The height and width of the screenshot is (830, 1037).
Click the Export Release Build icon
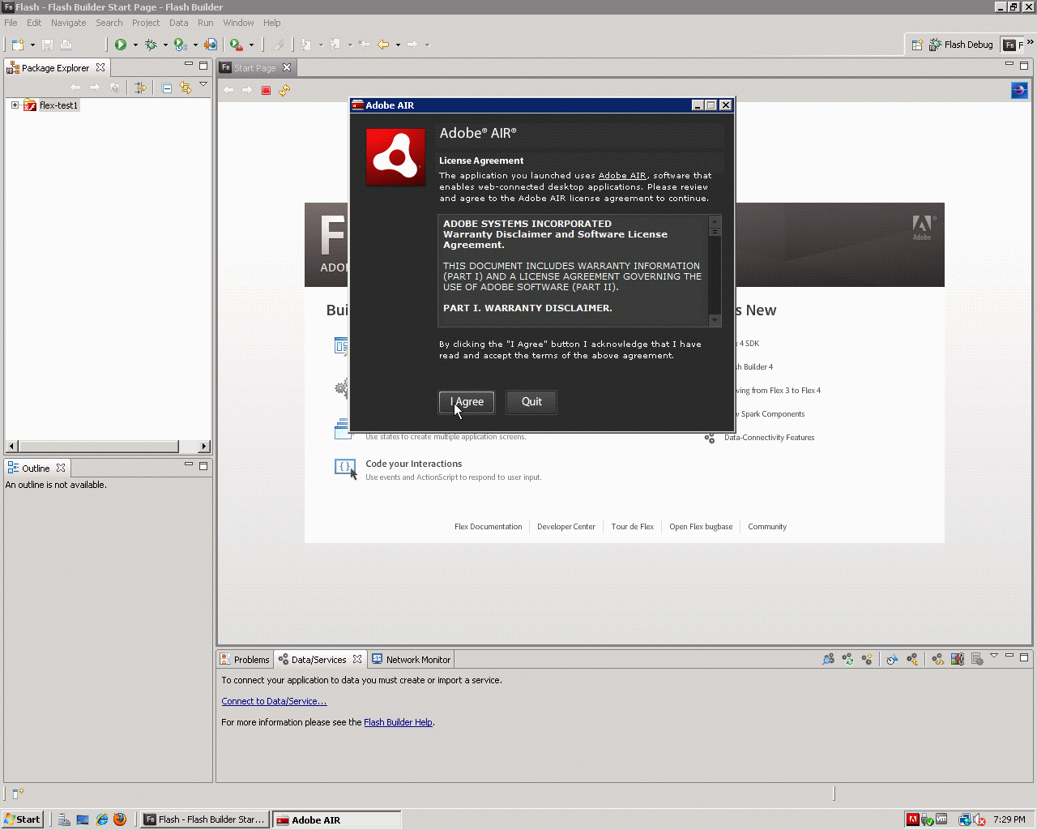211,45
